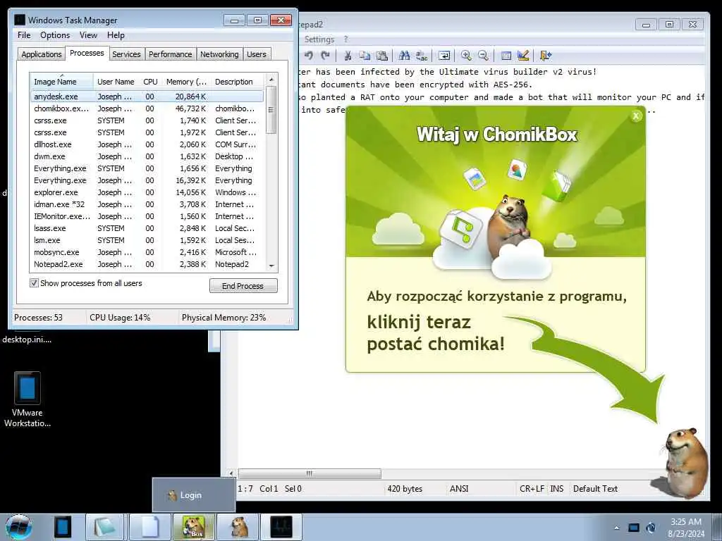Viewport: 722px width, 541px height.
Task: Sort processes by Image Name column
Action: 61,82
